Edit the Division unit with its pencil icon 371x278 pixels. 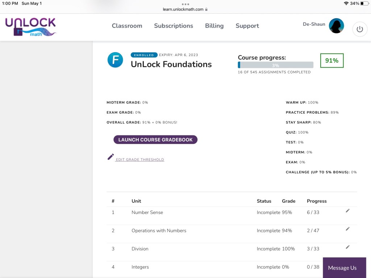(347, 247)
